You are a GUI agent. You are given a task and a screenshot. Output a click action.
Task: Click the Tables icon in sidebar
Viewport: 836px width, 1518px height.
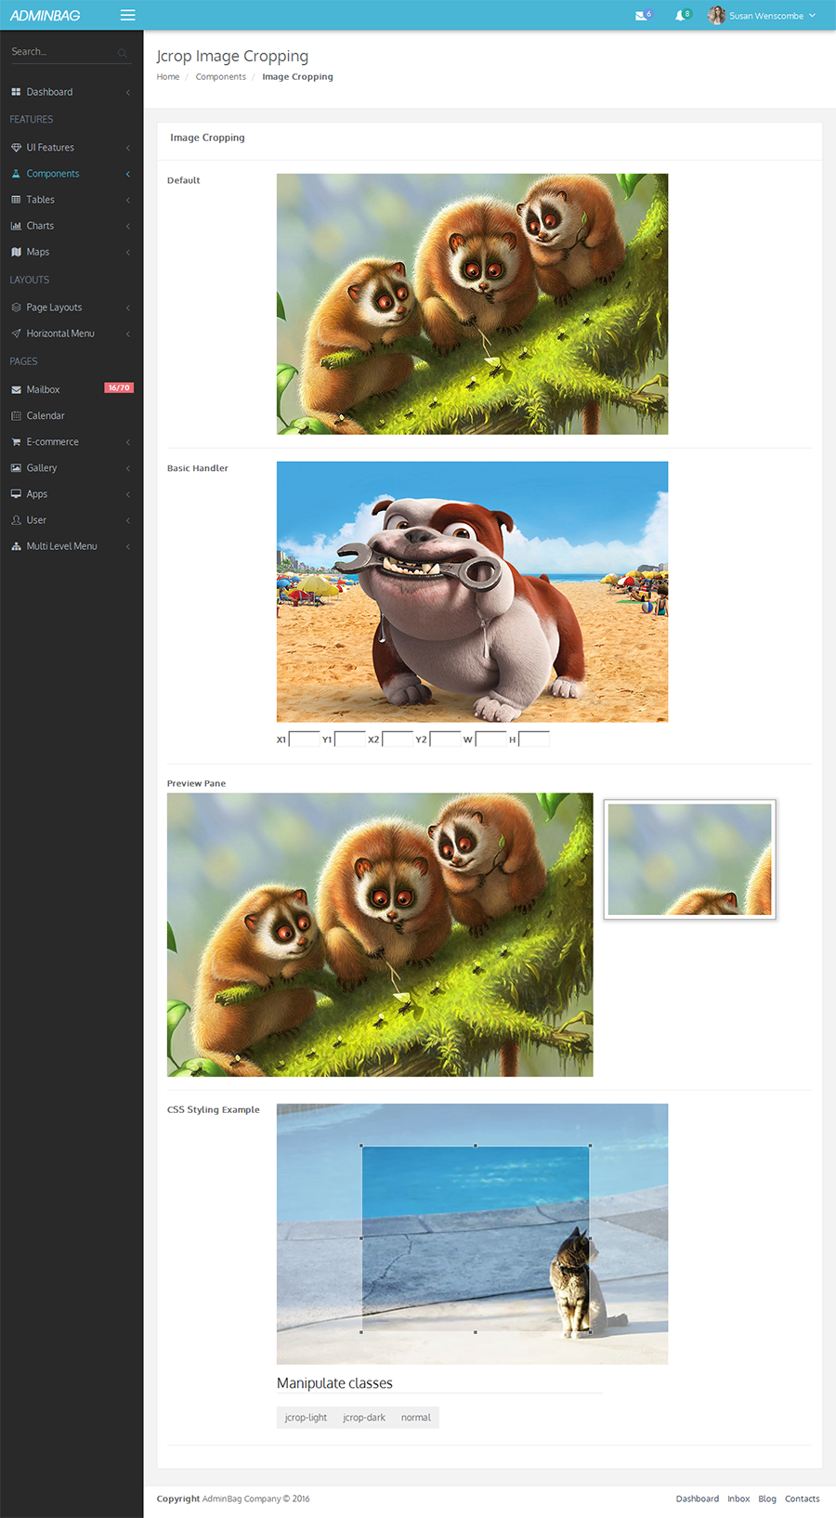(x=16, y=200)
